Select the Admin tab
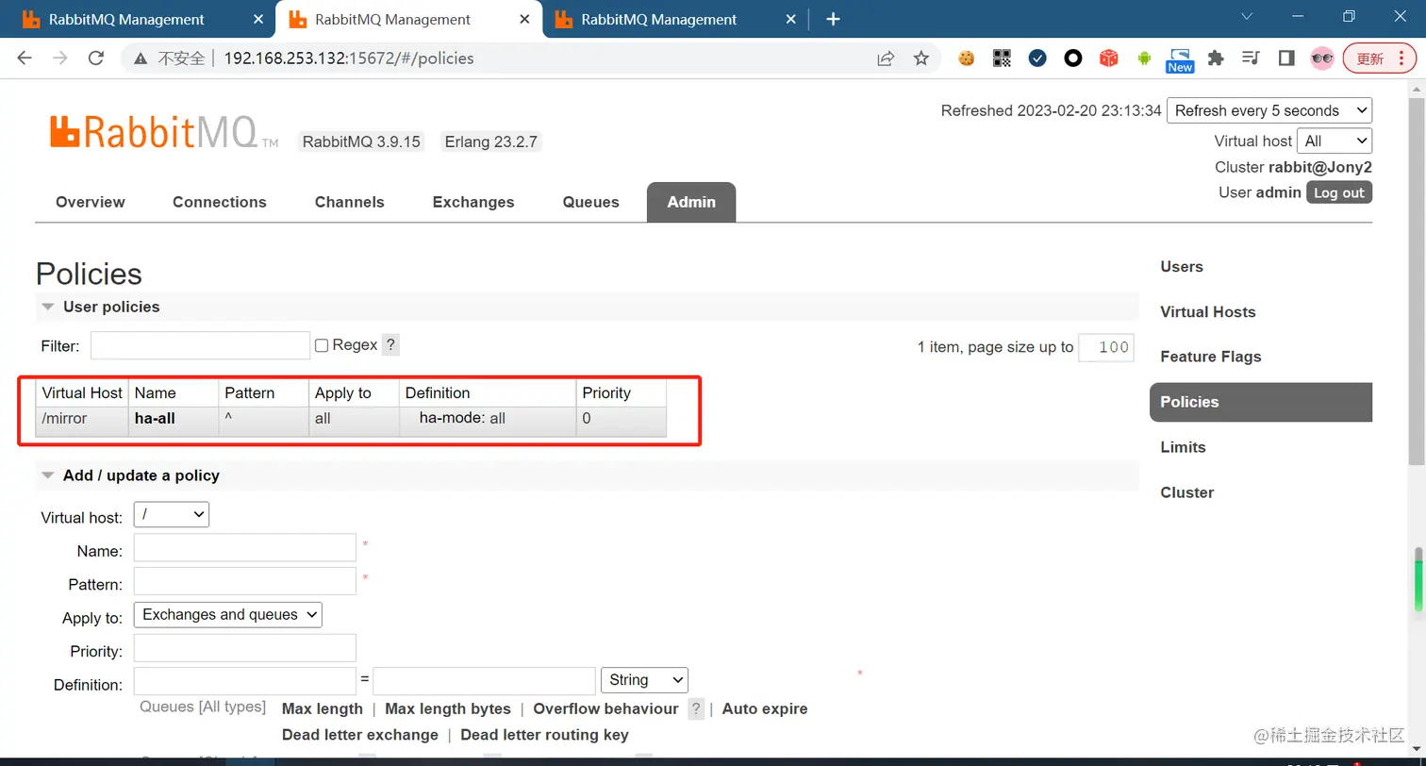The image size is (1426, 766). tap(691, 202)
